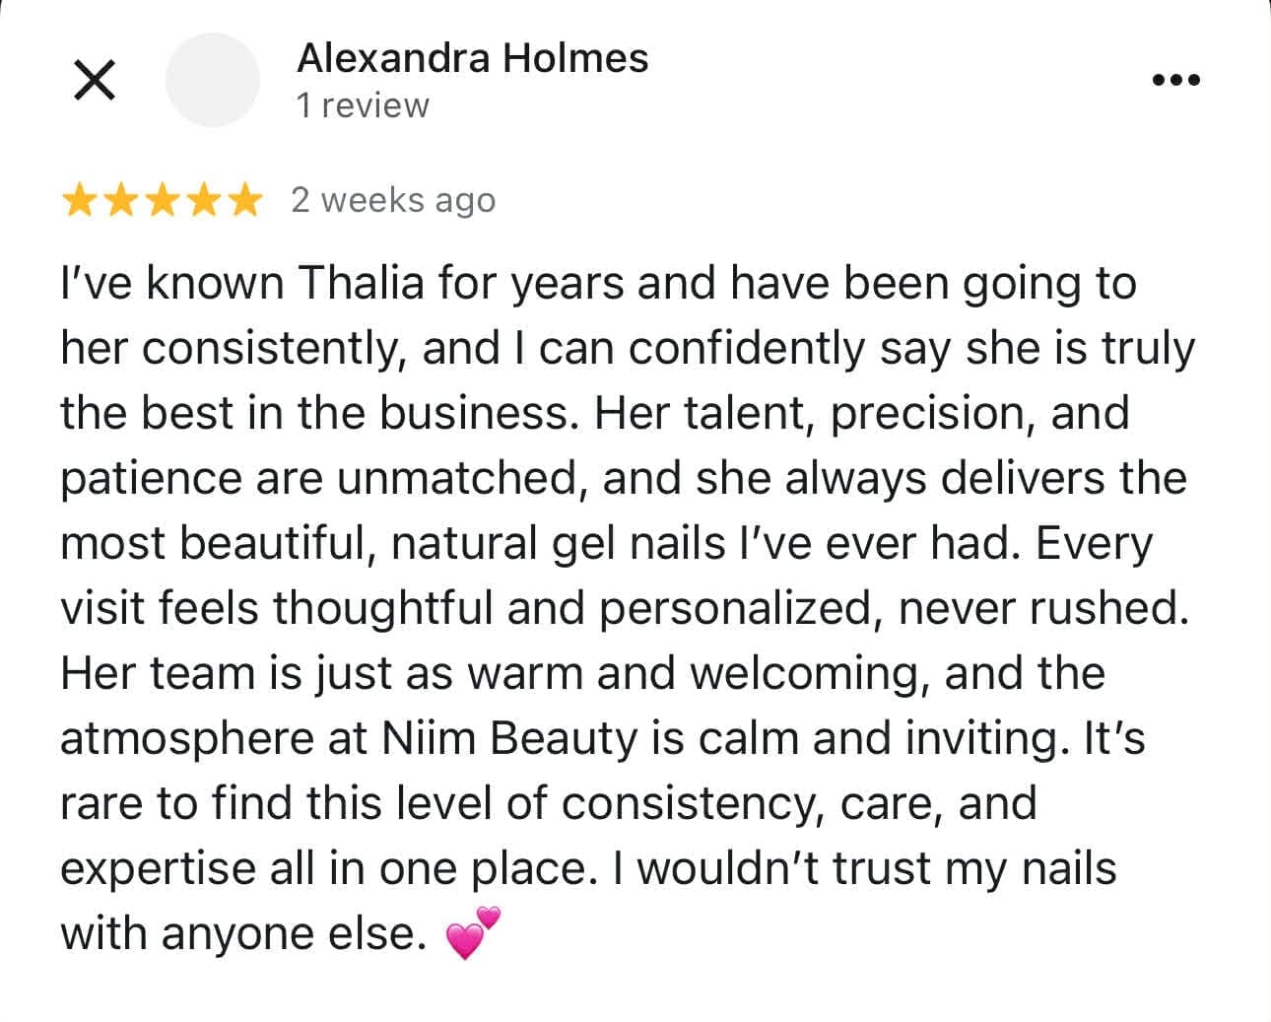Close the review with the X icon
The height and width of the screenshot is (1022, 1271).
pos(95,80)
